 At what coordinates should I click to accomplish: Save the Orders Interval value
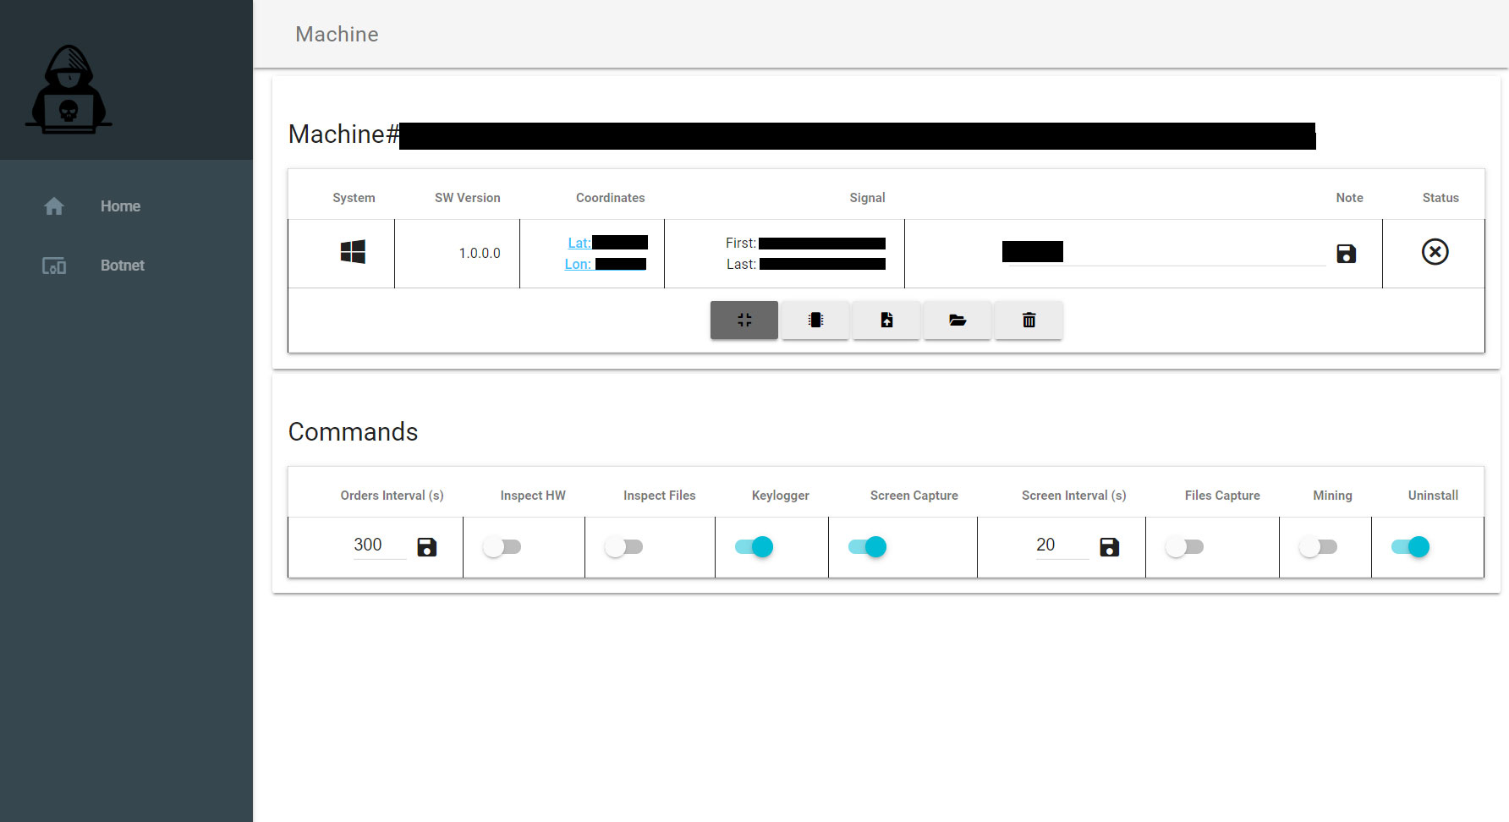(x=427, y=547)
